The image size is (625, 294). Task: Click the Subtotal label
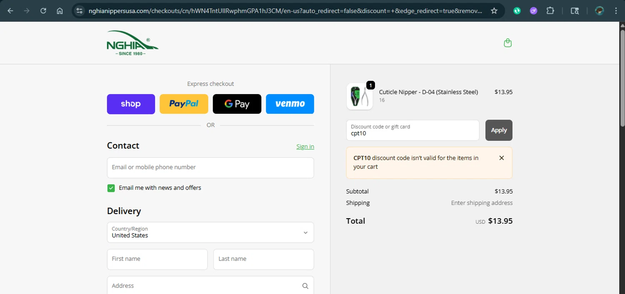click(357, 192)
